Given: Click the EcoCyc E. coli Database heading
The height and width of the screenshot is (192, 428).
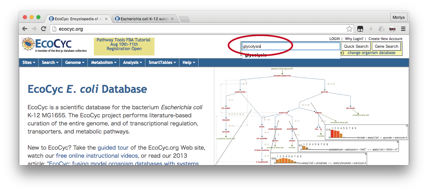Looking at the screenshot, I should coord(87,89).
